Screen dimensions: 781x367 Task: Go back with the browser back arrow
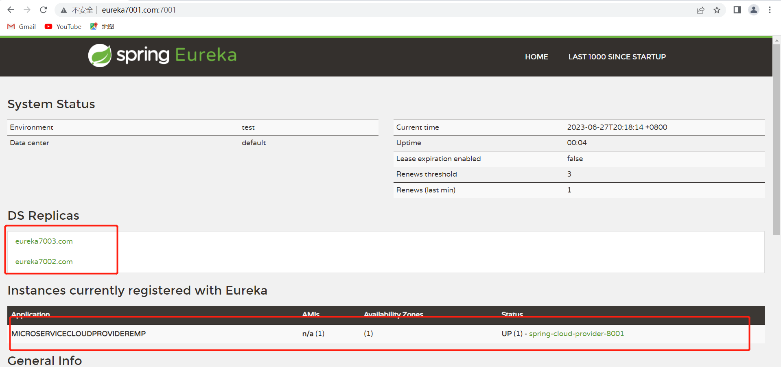11,10
